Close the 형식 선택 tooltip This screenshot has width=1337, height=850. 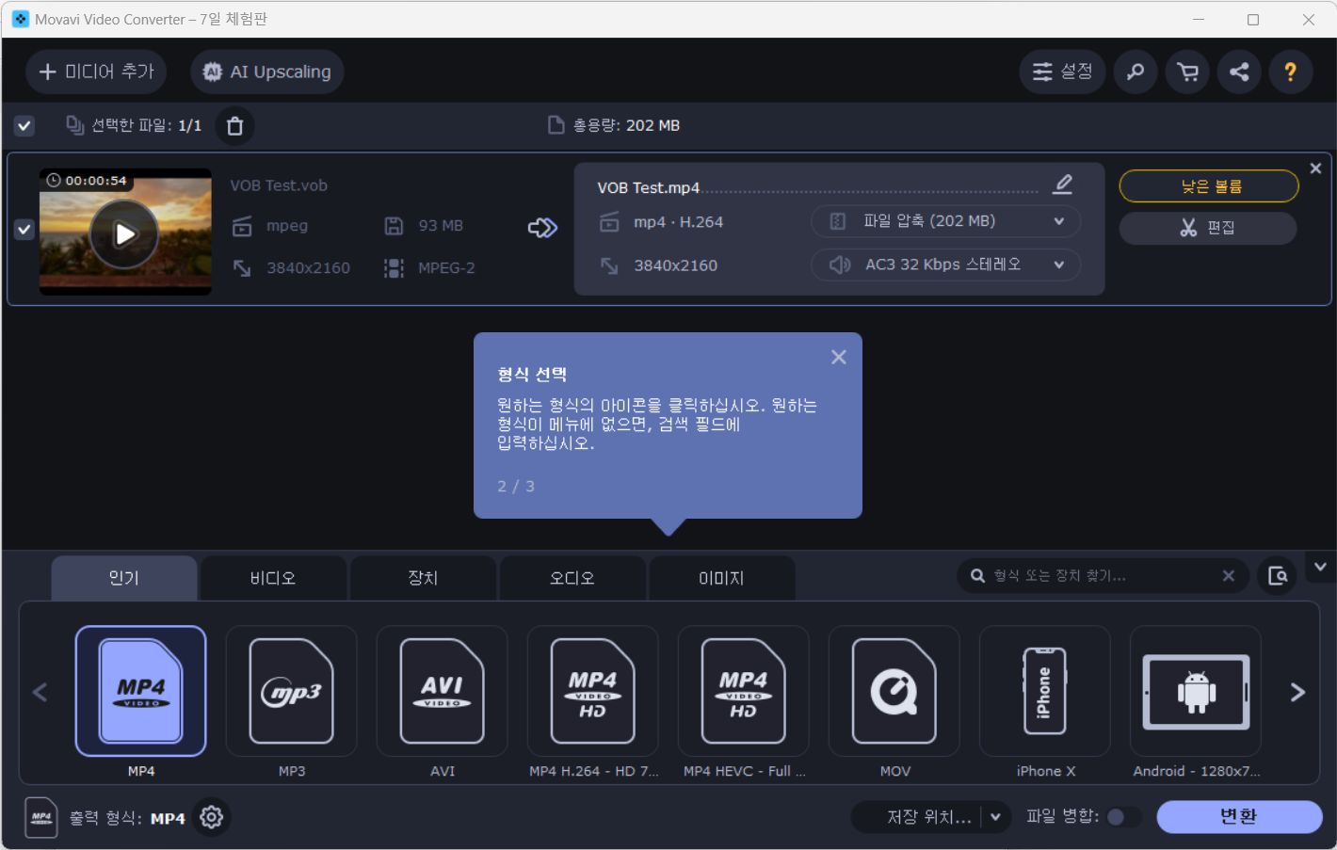click(839, 357)
